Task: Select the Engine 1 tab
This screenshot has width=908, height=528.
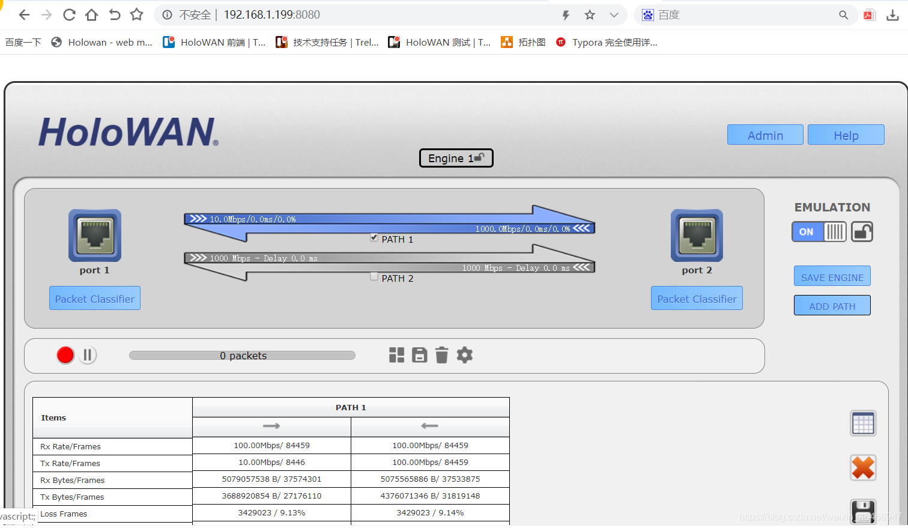Action: point(456,158)
